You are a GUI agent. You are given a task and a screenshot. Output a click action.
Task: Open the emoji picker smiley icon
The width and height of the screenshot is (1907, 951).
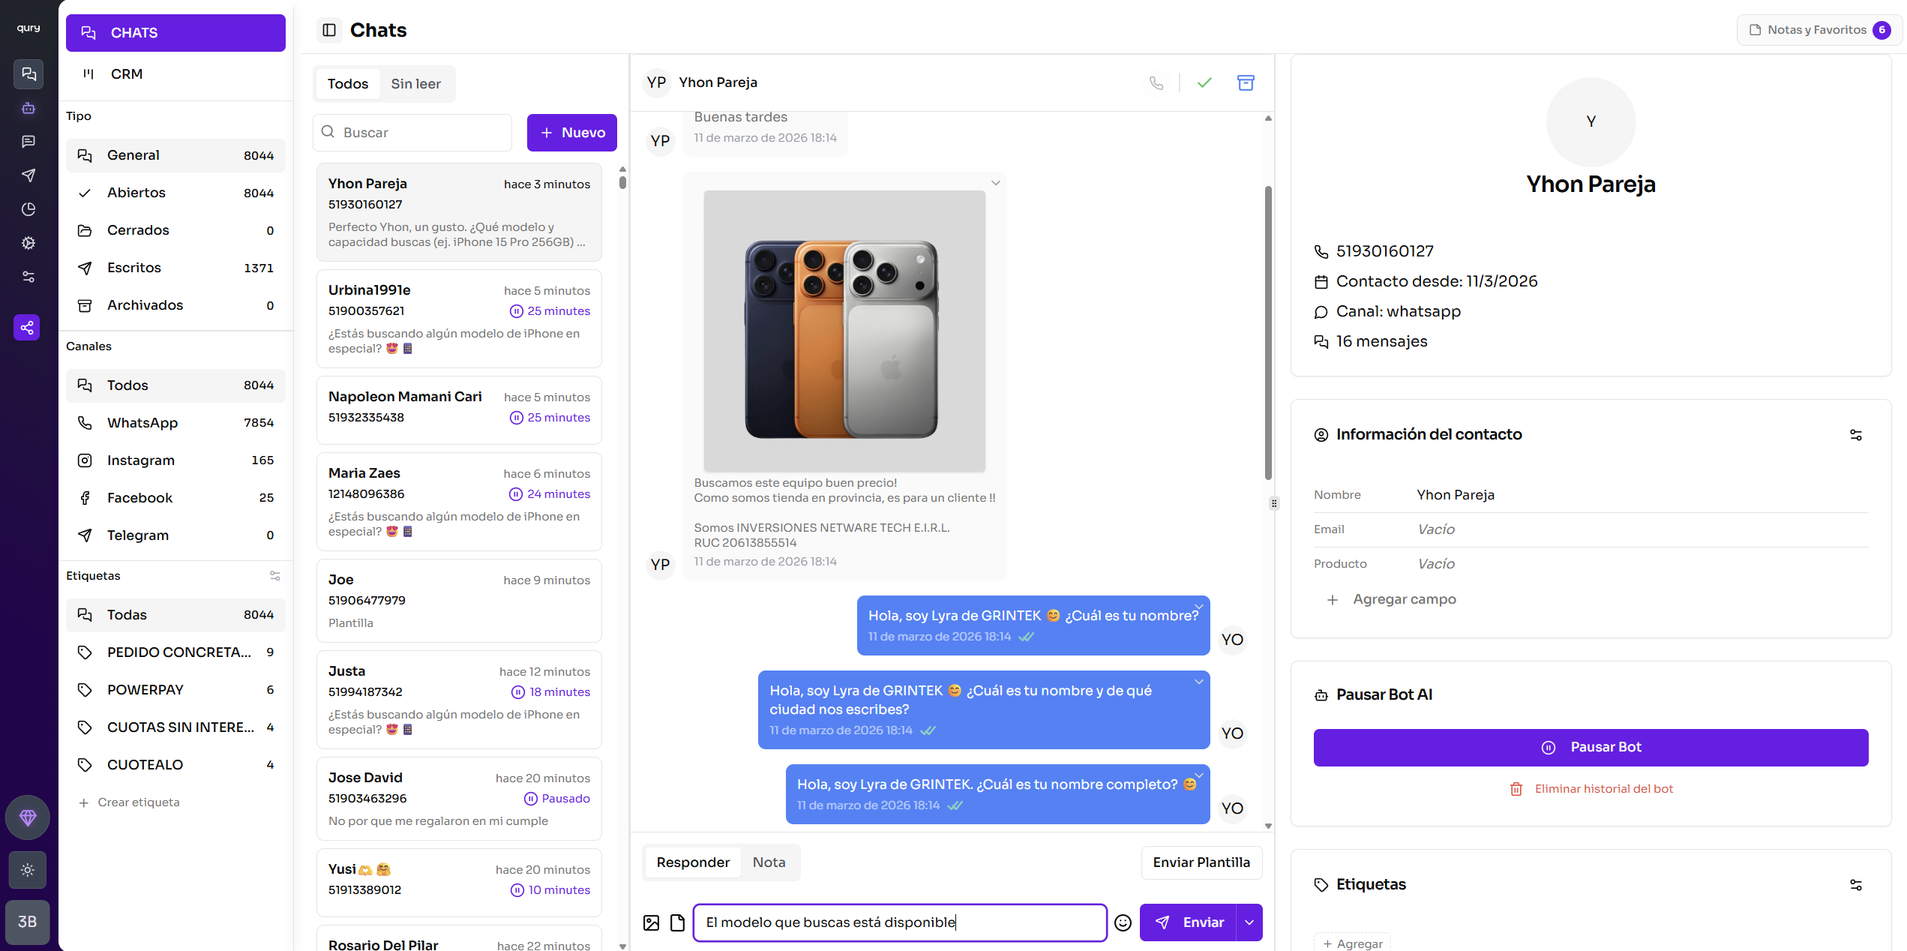click(1123, 922)
